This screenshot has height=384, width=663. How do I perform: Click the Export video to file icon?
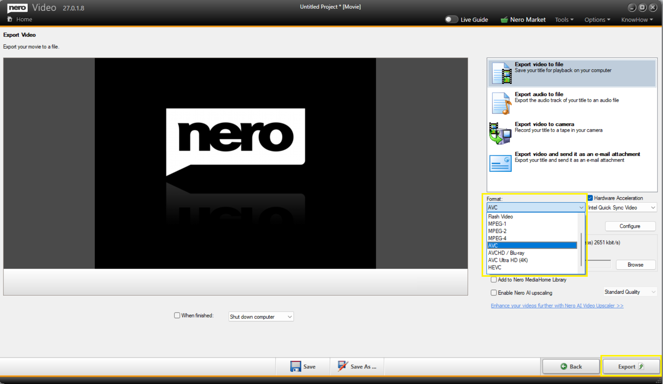(x=501, y=73)
